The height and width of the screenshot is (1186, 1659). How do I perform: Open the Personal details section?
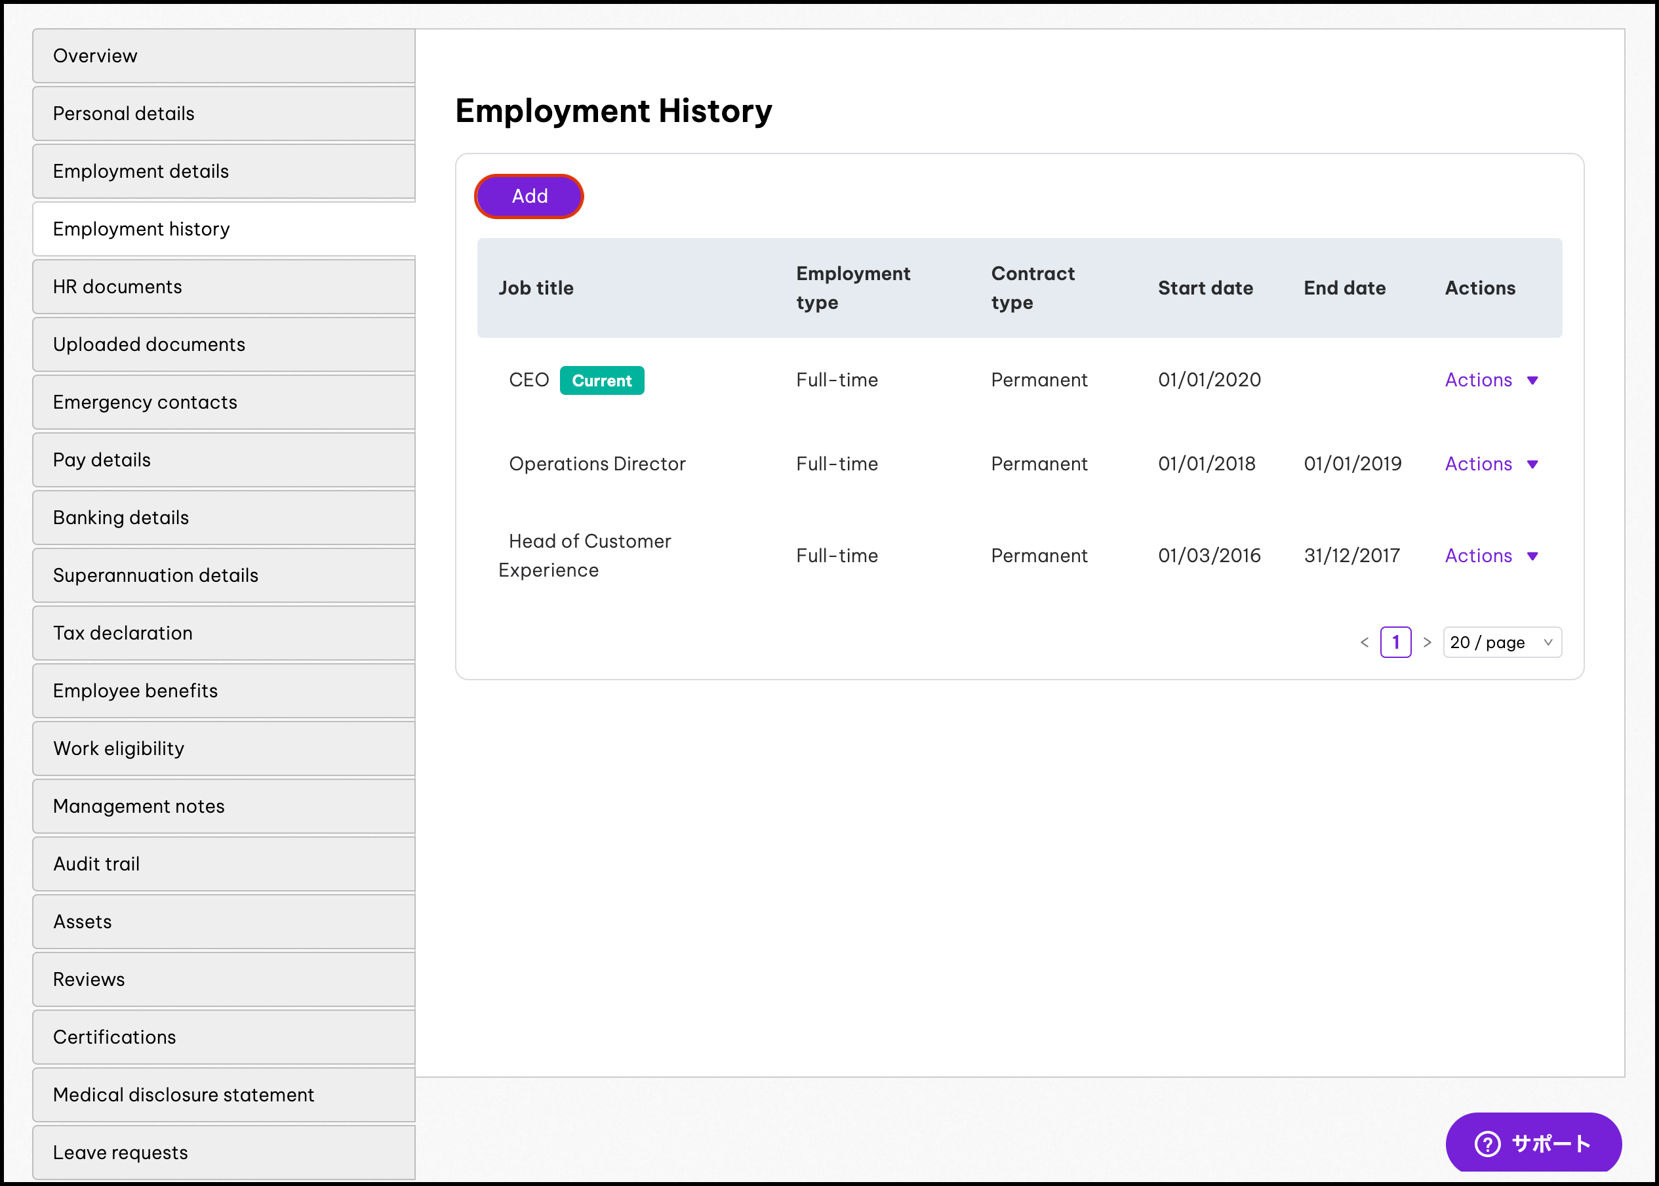tap(123, 113)
